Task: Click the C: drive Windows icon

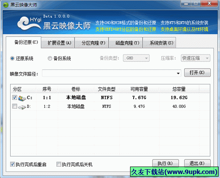Action: [x=22, y=98]
